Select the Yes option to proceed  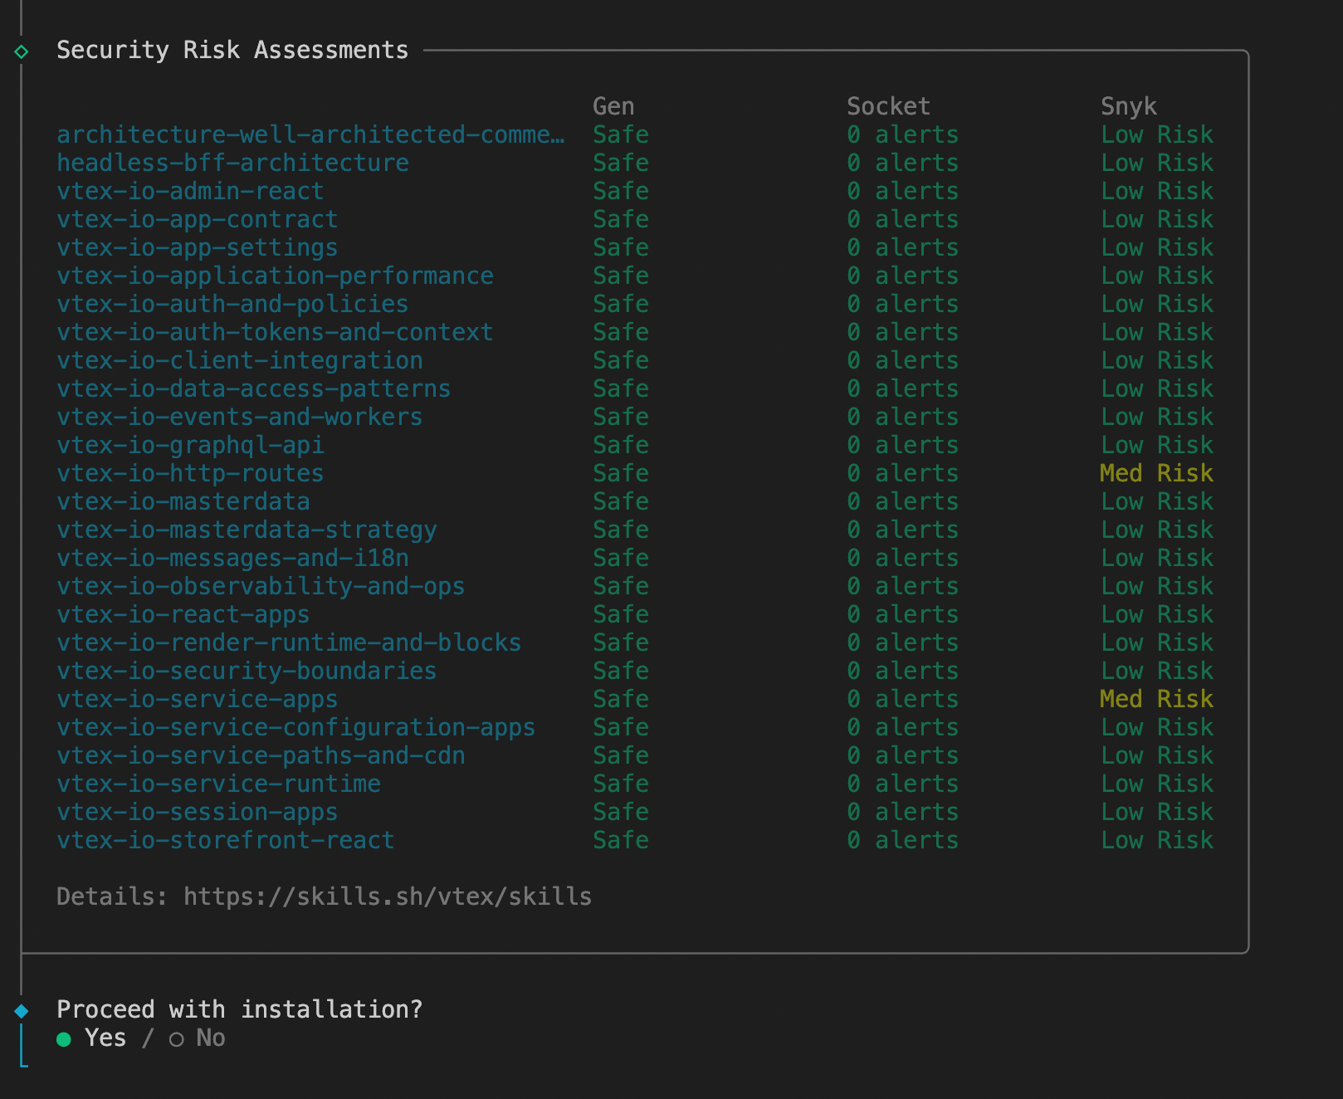point(91,1038)
